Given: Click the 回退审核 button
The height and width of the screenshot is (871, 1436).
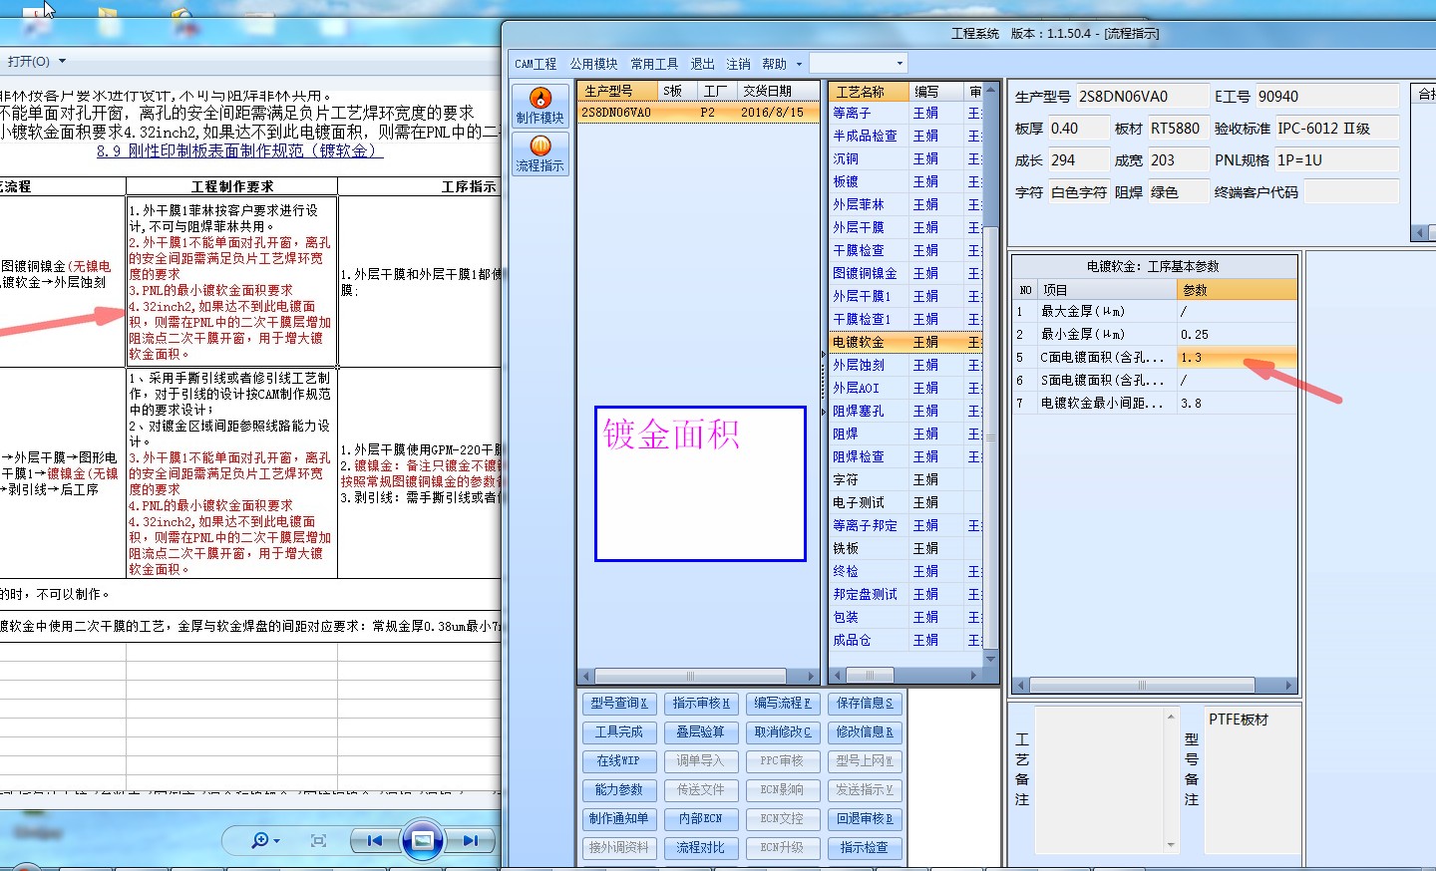Looking at the screenshot, I should pos(864,819).
